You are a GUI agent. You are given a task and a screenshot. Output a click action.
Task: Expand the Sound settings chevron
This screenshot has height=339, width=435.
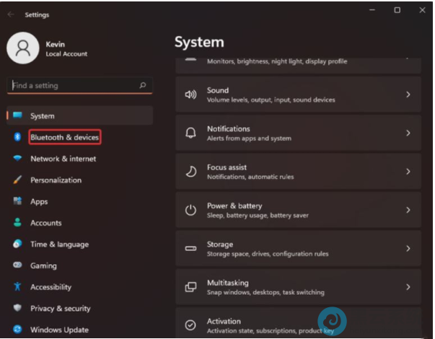click(x=408, y=94)
